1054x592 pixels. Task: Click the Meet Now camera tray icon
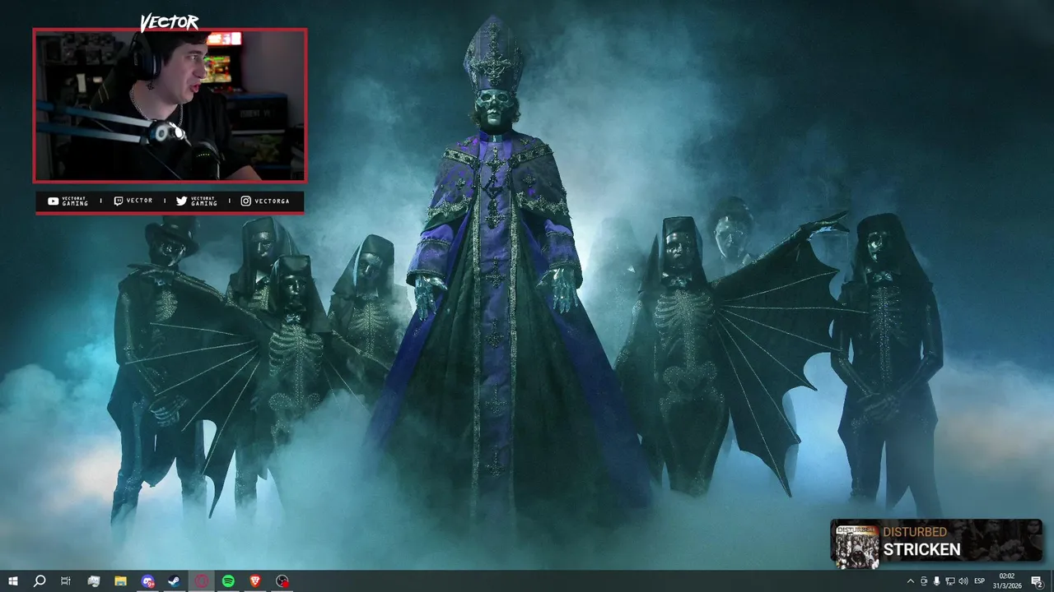tap(923, 581)
